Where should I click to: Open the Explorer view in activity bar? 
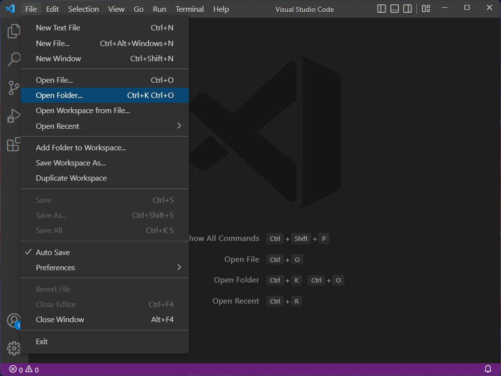[x=14, y=32]
